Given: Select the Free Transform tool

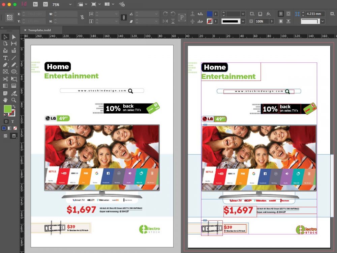Looking at the screenshot, I should (14, 79).
